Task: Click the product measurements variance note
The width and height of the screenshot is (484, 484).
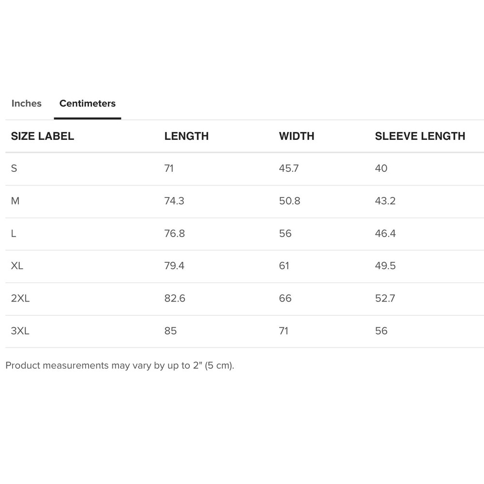Action: coord(120,365)
